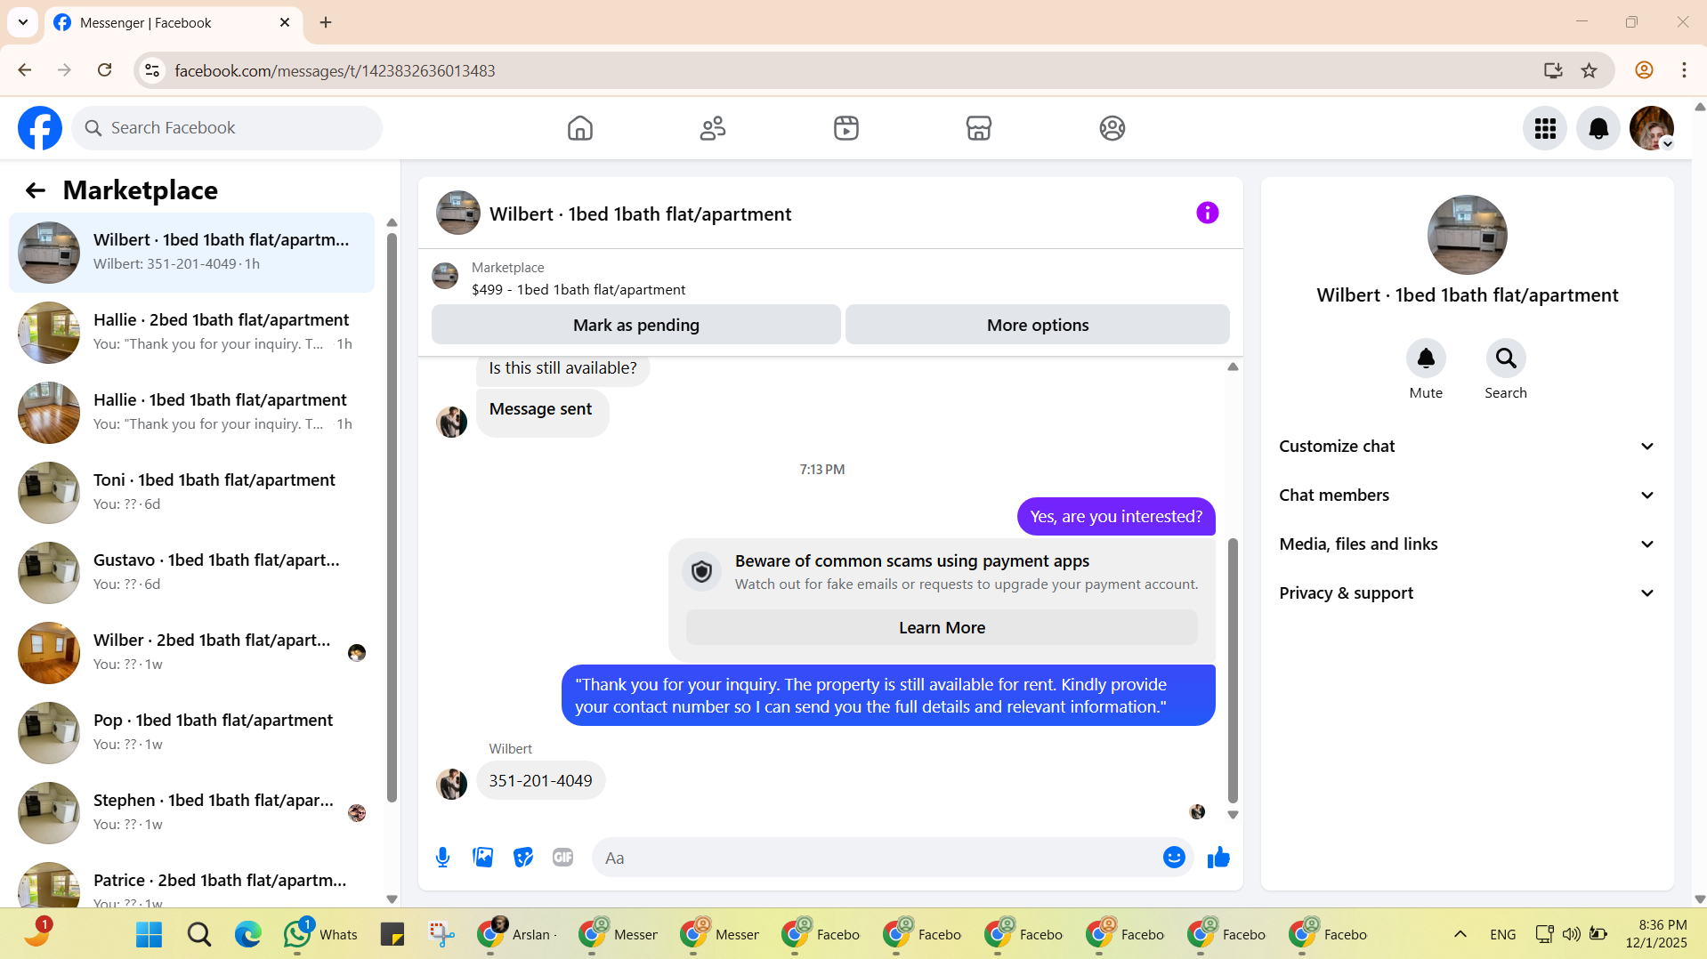Open Pop 1bed 1bath conversation
The width and height of the screenshot is (1707, 959).
[191, 733]
